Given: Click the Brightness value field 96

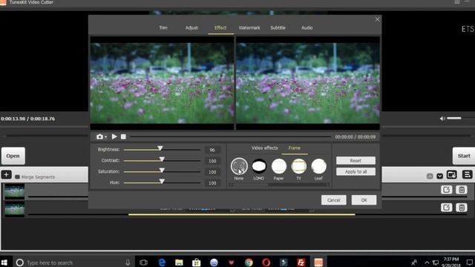Looking at the screenshot, I should click(x=212, y=150).
